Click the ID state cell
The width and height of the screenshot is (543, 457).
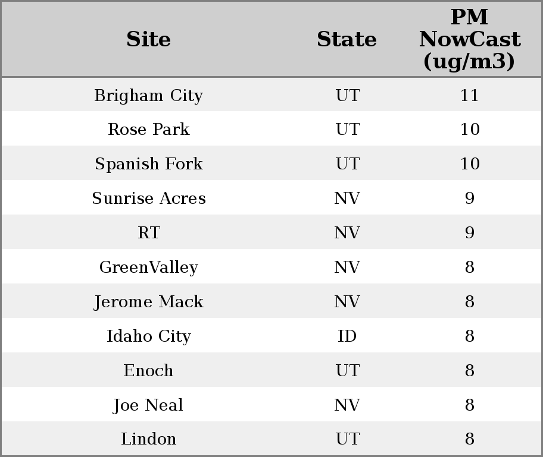point(347,336)
